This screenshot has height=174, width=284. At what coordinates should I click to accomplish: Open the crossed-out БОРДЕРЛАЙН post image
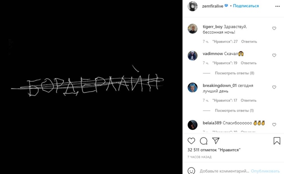[91, 87]
